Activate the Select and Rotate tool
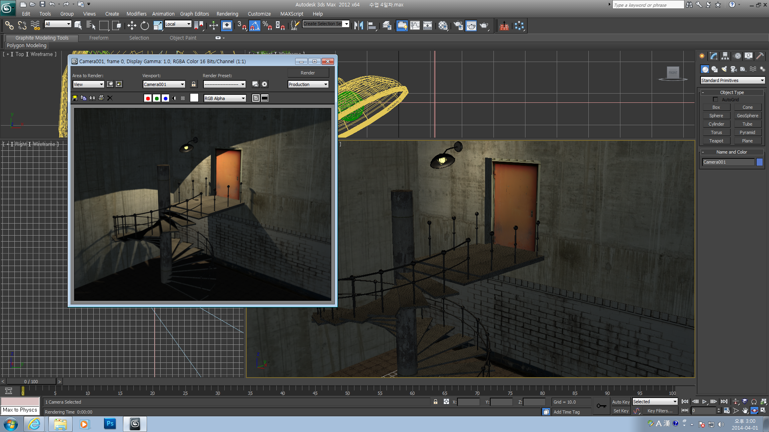The height and width of the screenshot is (432, 769). (x=145, y=26)
